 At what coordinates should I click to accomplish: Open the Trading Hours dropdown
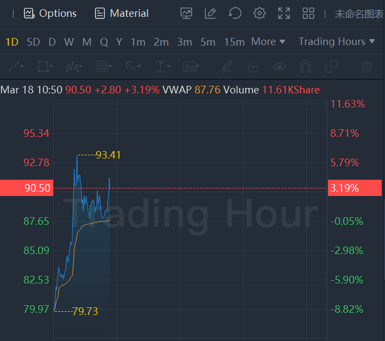tap(337, 42)
